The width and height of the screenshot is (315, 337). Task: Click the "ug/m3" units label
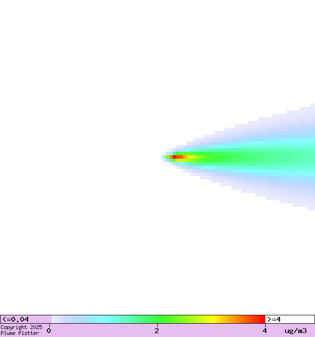pos(296,331)
